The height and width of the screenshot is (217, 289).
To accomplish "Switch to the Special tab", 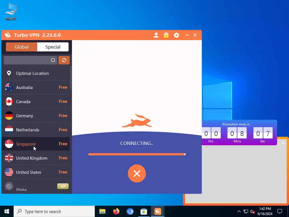I will tap(53, 47).
